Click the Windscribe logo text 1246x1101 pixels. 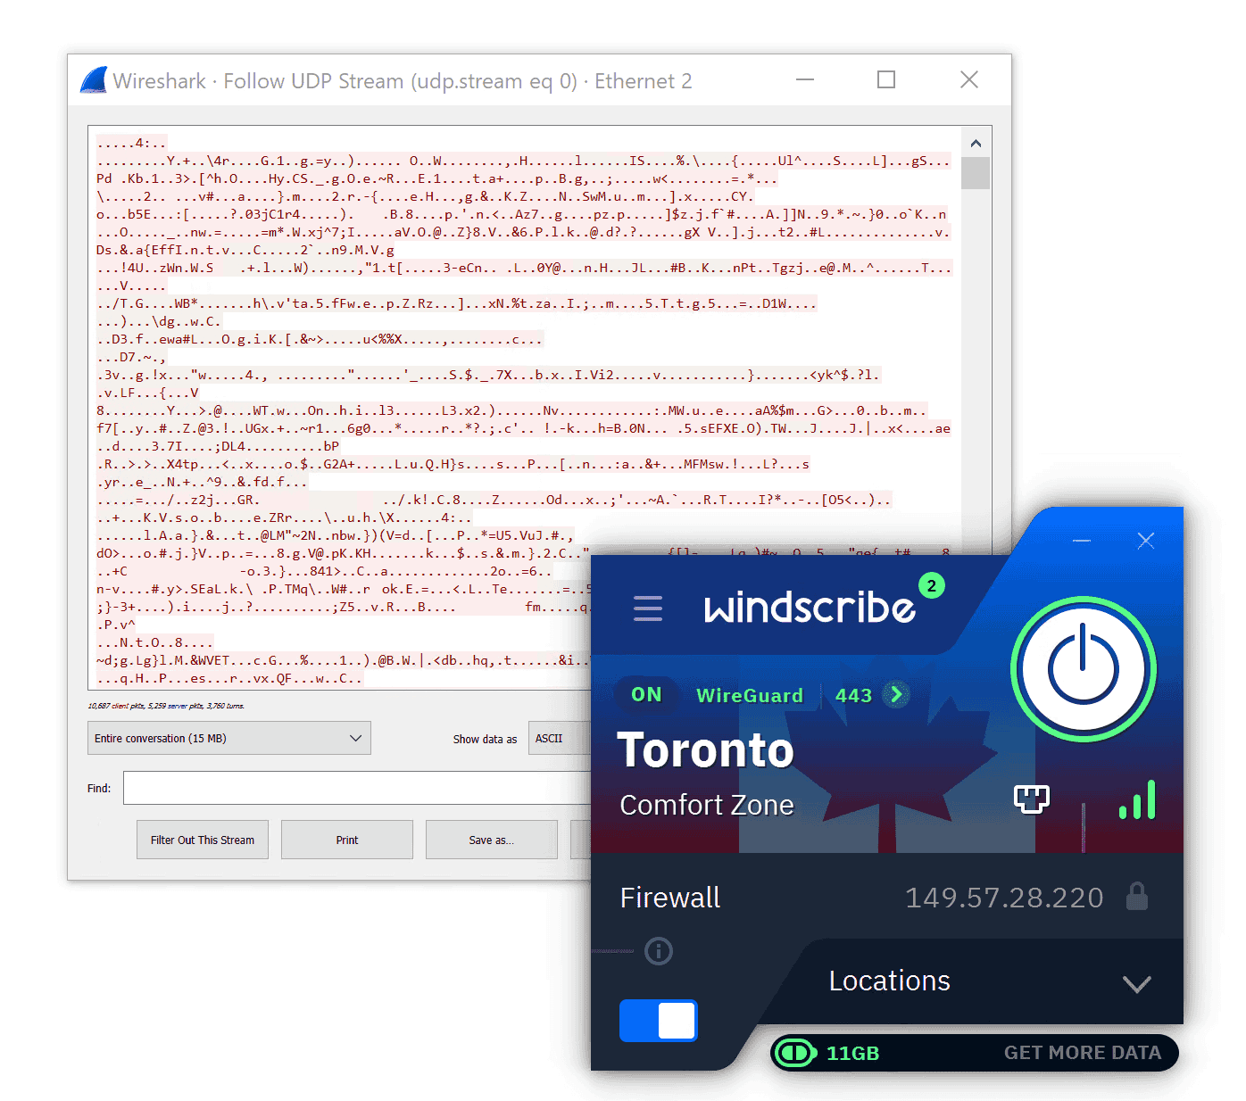[x=810, y=608]
